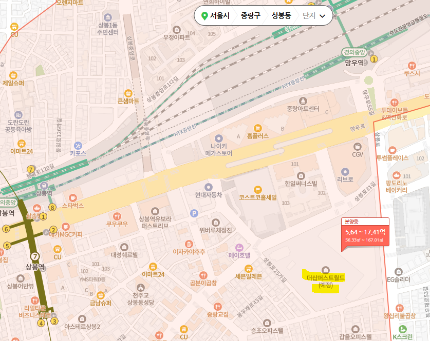
Task: Click the 금남슈퍼 store icon
Action: pyautogui.click(x=101, y=295)
